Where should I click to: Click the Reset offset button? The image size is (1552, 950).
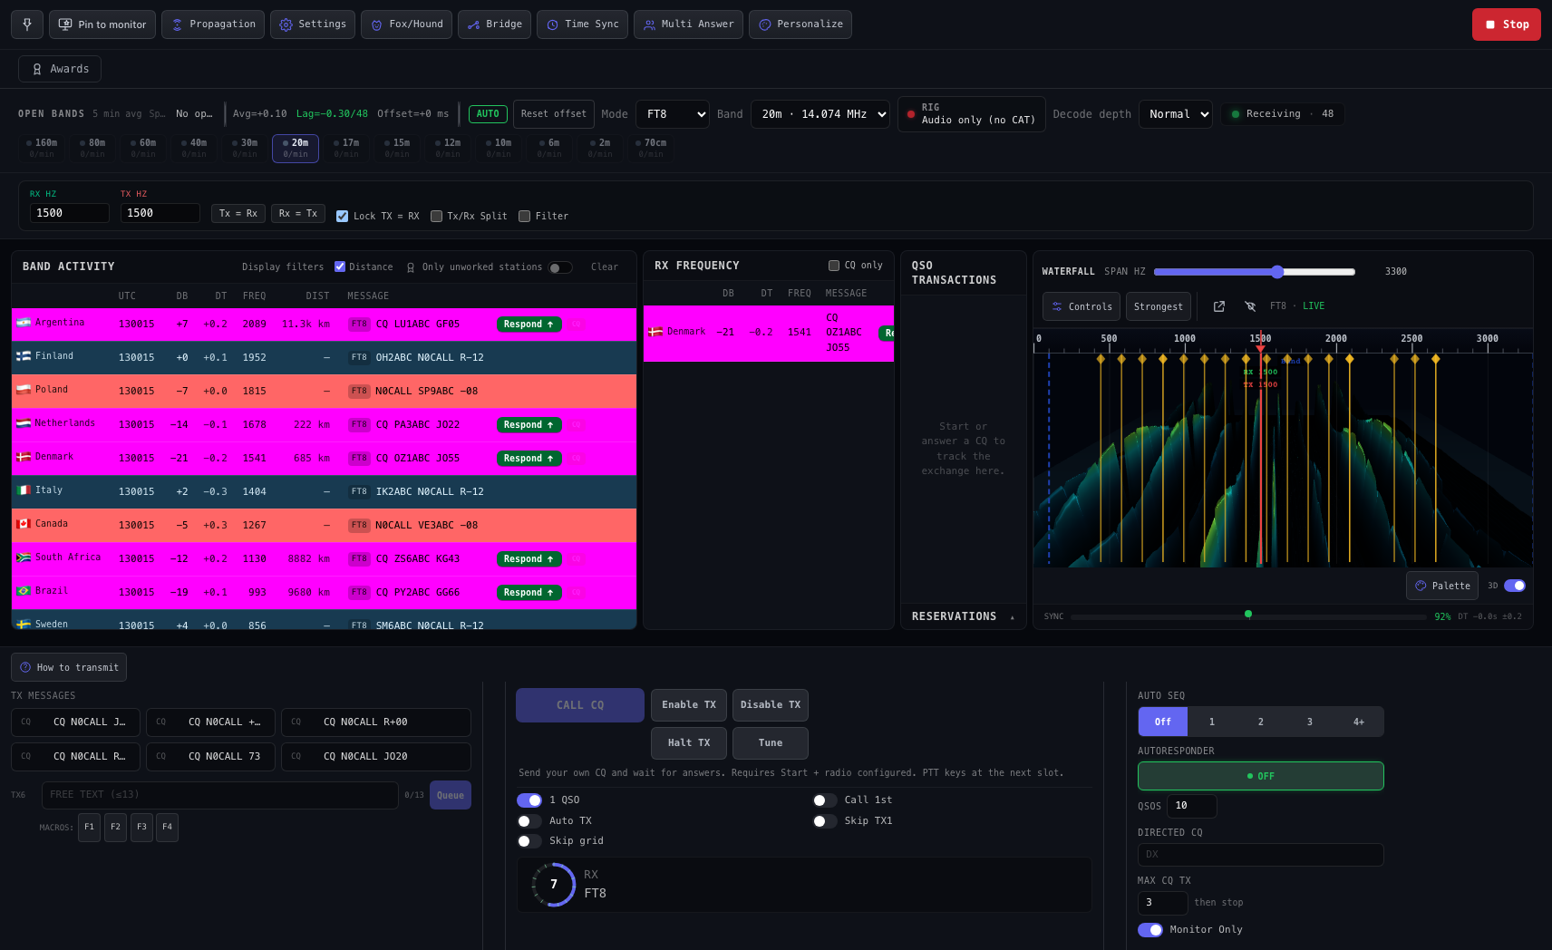(554, 114)
